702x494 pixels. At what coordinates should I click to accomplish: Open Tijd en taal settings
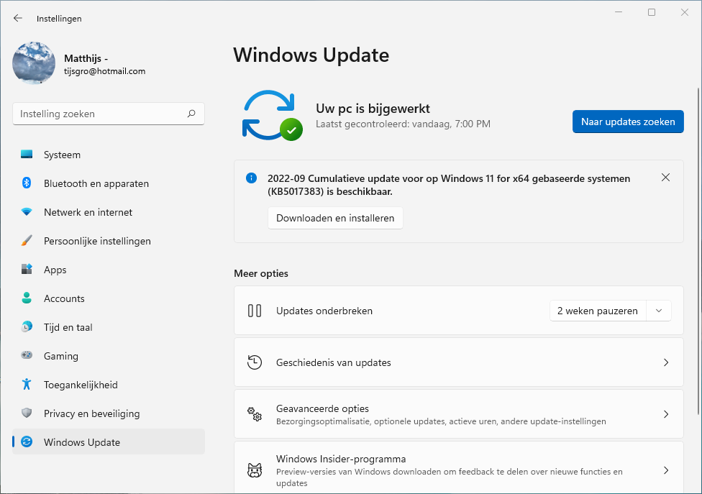click(68, 327)
